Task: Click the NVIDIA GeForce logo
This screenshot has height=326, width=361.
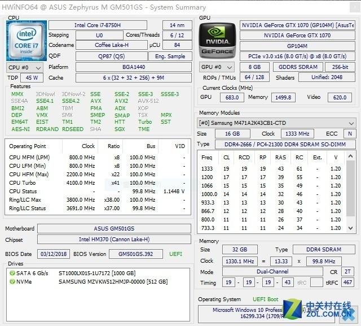Action: (217, 41)
